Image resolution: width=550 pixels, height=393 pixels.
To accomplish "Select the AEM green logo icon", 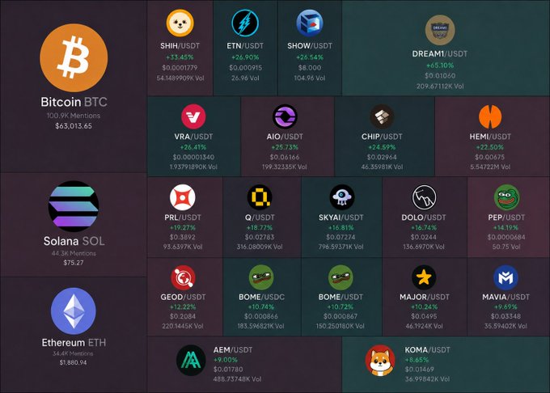I will (191, 361).
